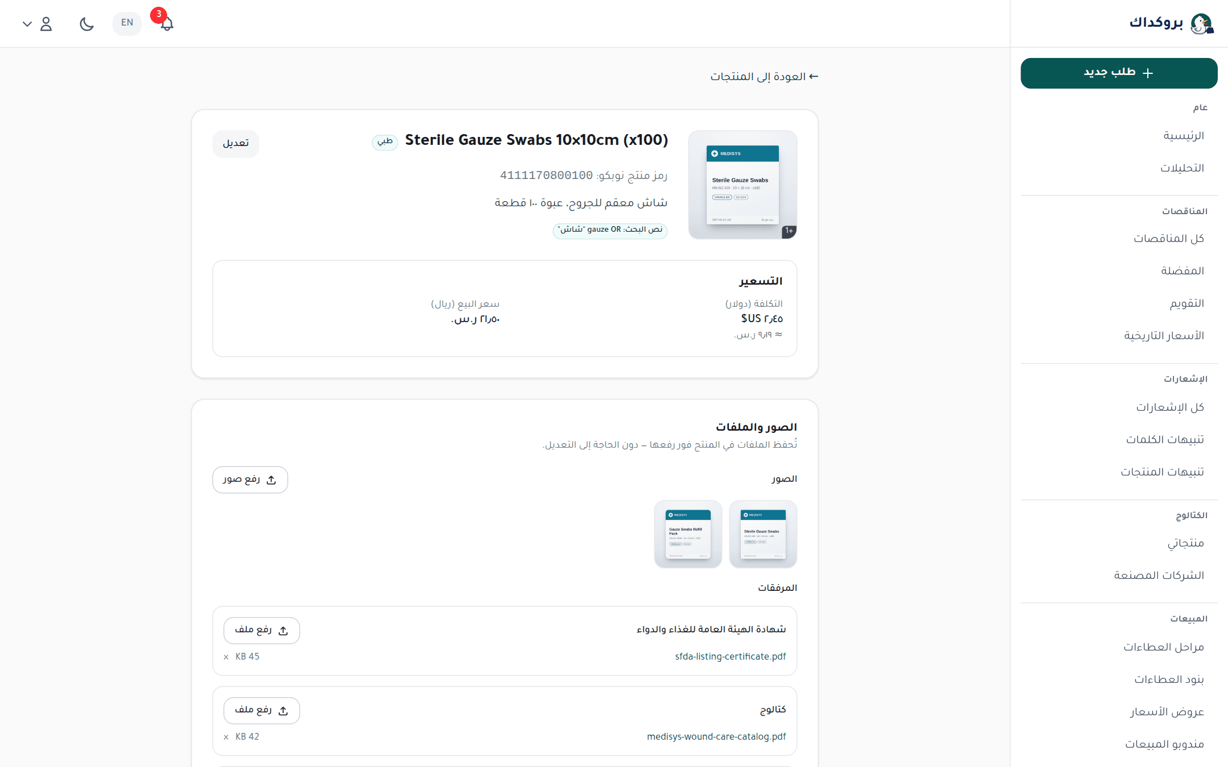This screenshot has width=1228, height=767.
Task: Open الشركات المصنعة page
Action: (1159, 576)
